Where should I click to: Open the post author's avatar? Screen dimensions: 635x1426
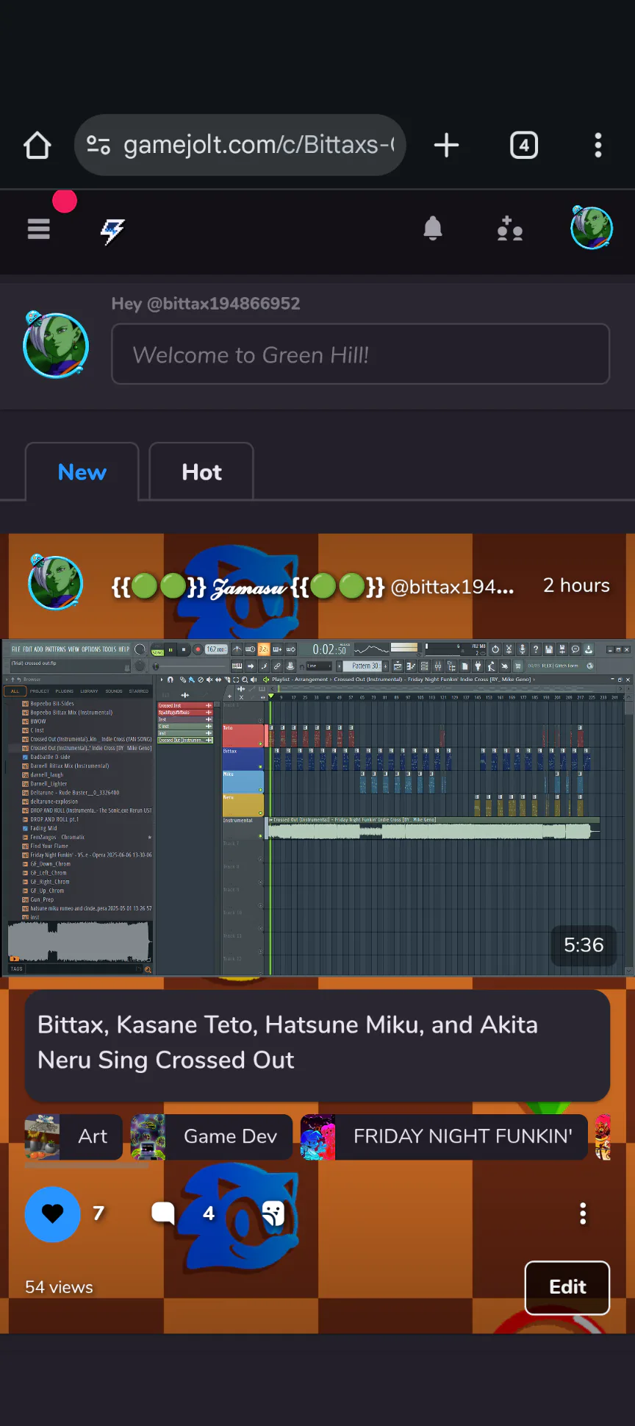pyautogui.click(x=55, y=582)
